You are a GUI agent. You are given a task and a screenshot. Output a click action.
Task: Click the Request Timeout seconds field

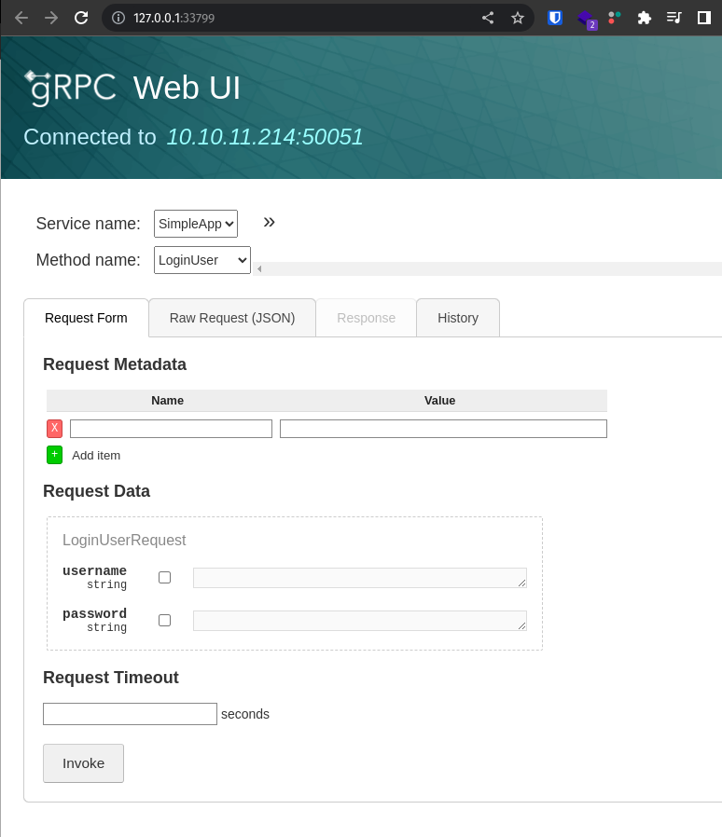coord(130,714)
